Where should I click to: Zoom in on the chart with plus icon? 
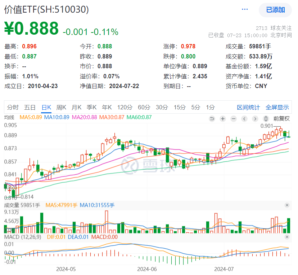coord(223,118)
